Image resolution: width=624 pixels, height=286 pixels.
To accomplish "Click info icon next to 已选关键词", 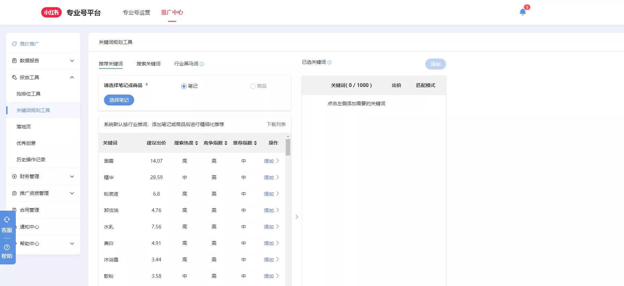I will click(329, 62).
